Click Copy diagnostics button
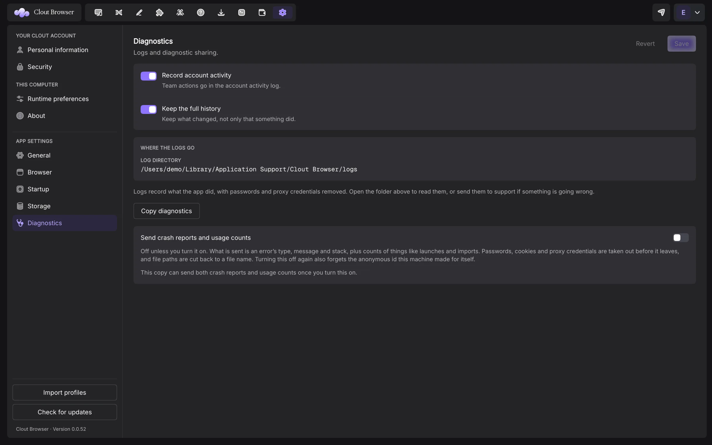 (166, 211)
